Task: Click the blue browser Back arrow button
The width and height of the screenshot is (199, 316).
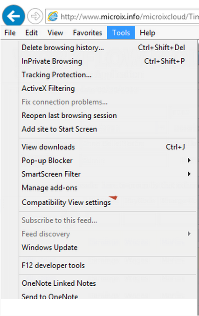Action: coord(14,16)
